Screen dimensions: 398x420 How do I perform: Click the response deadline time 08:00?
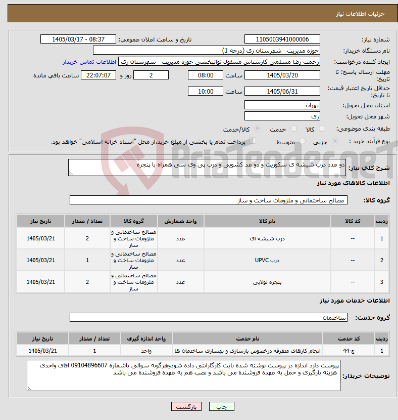point(206,75)
